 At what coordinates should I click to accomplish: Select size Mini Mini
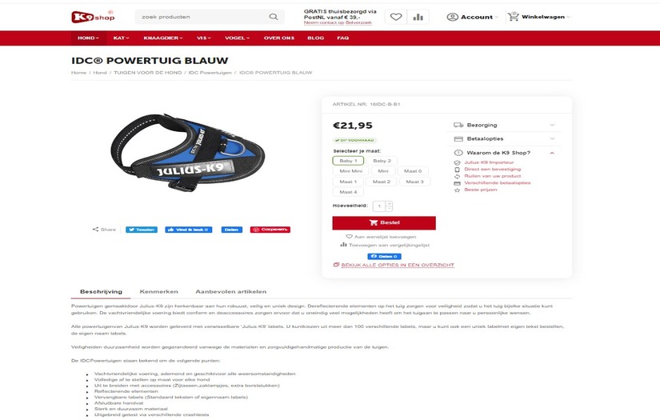pyautogui.click(x=350, y=171)
